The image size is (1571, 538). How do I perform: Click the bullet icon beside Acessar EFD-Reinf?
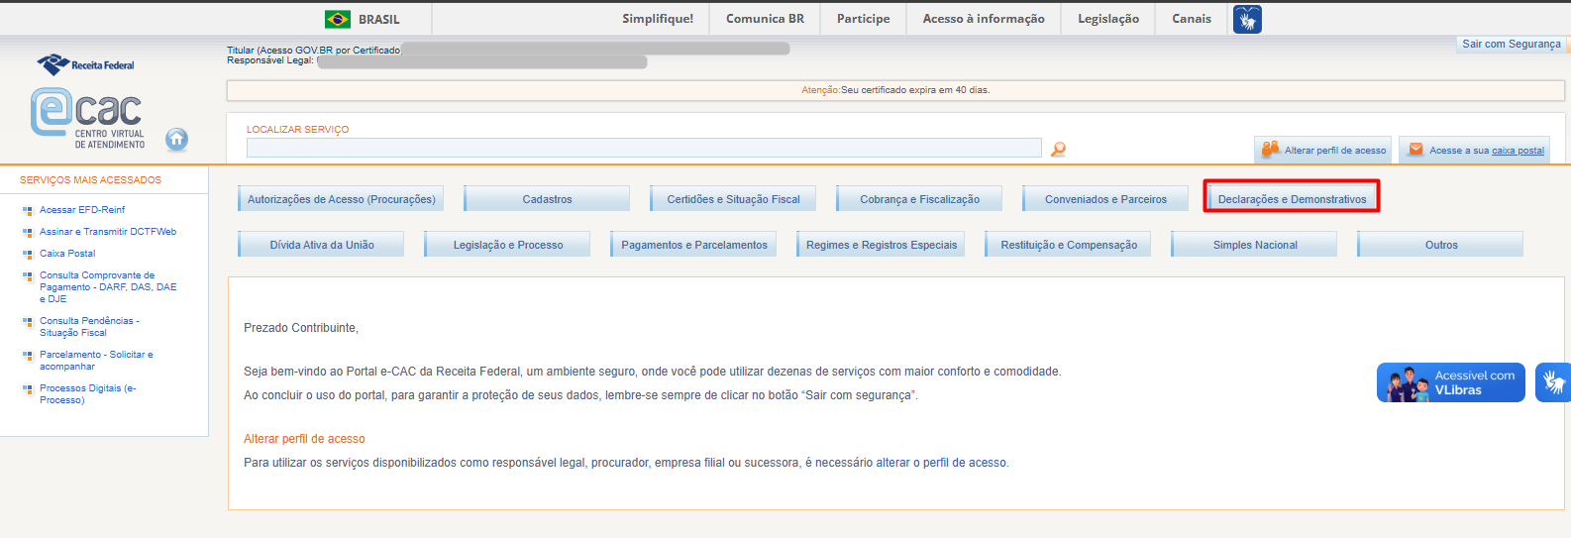pyautogui.click(x=28, y=210)
